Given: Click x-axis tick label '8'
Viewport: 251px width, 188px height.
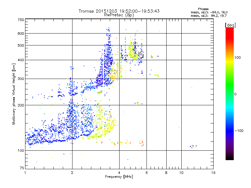Looking at the screenshot, I should pos(166,173).
